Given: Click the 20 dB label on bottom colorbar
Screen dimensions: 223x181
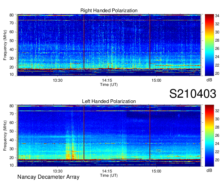Looking at the screenshot, I should point(217,160).
